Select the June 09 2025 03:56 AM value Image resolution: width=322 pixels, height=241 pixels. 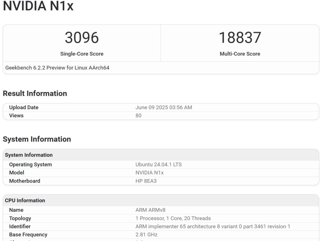[x=164, y=107]
